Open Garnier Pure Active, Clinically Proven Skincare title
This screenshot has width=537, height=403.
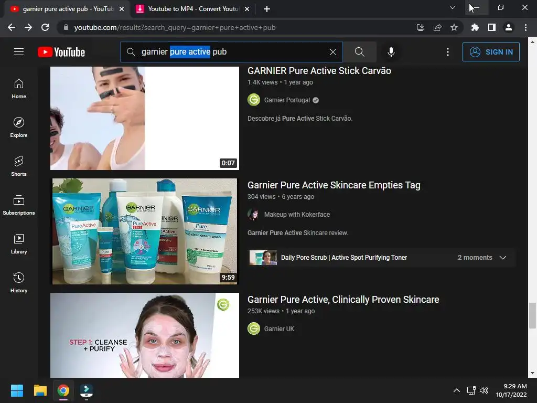343,300
